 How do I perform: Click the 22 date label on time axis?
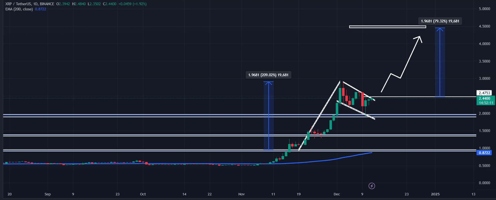click(210, 194)
